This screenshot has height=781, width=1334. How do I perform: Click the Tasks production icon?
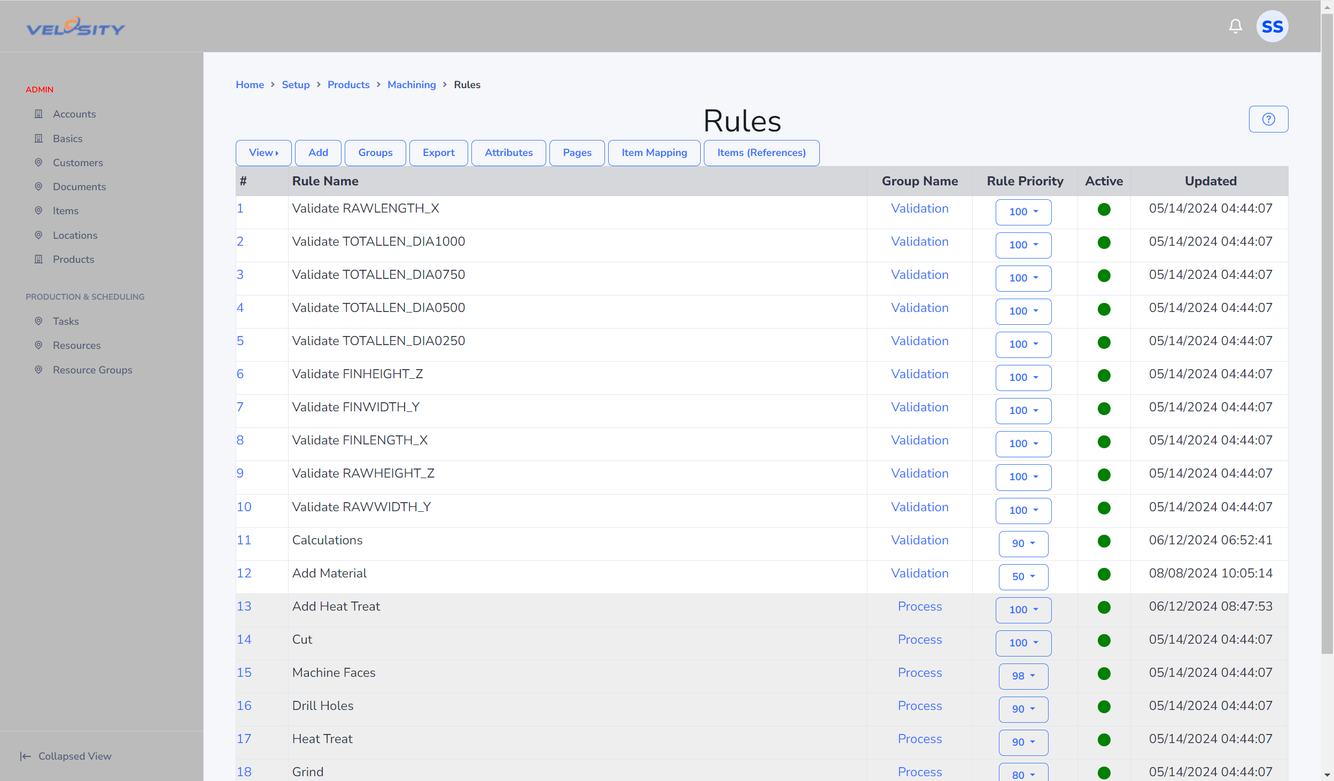(38, 321)
